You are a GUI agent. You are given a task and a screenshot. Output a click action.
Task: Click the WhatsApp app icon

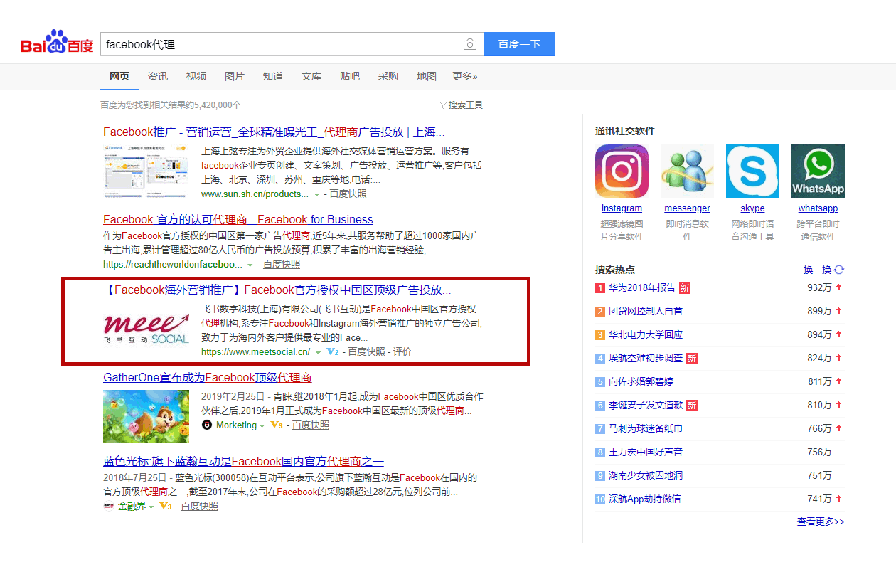(818, 171)
